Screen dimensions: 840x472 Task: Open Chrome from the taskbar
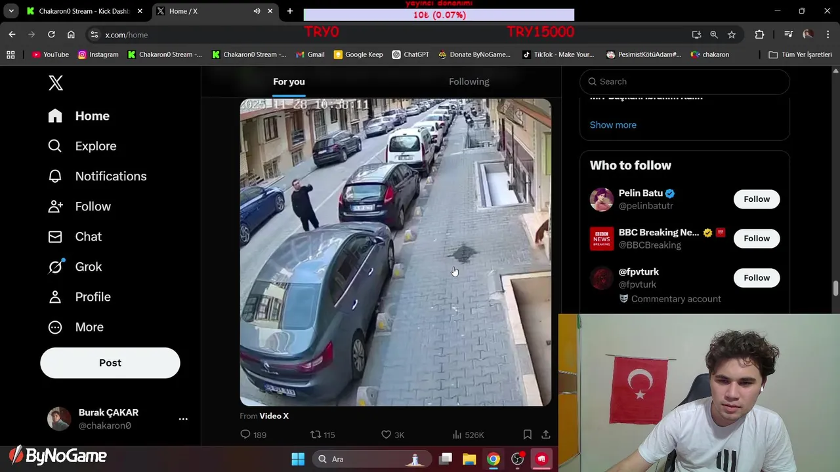coord(493,459)
